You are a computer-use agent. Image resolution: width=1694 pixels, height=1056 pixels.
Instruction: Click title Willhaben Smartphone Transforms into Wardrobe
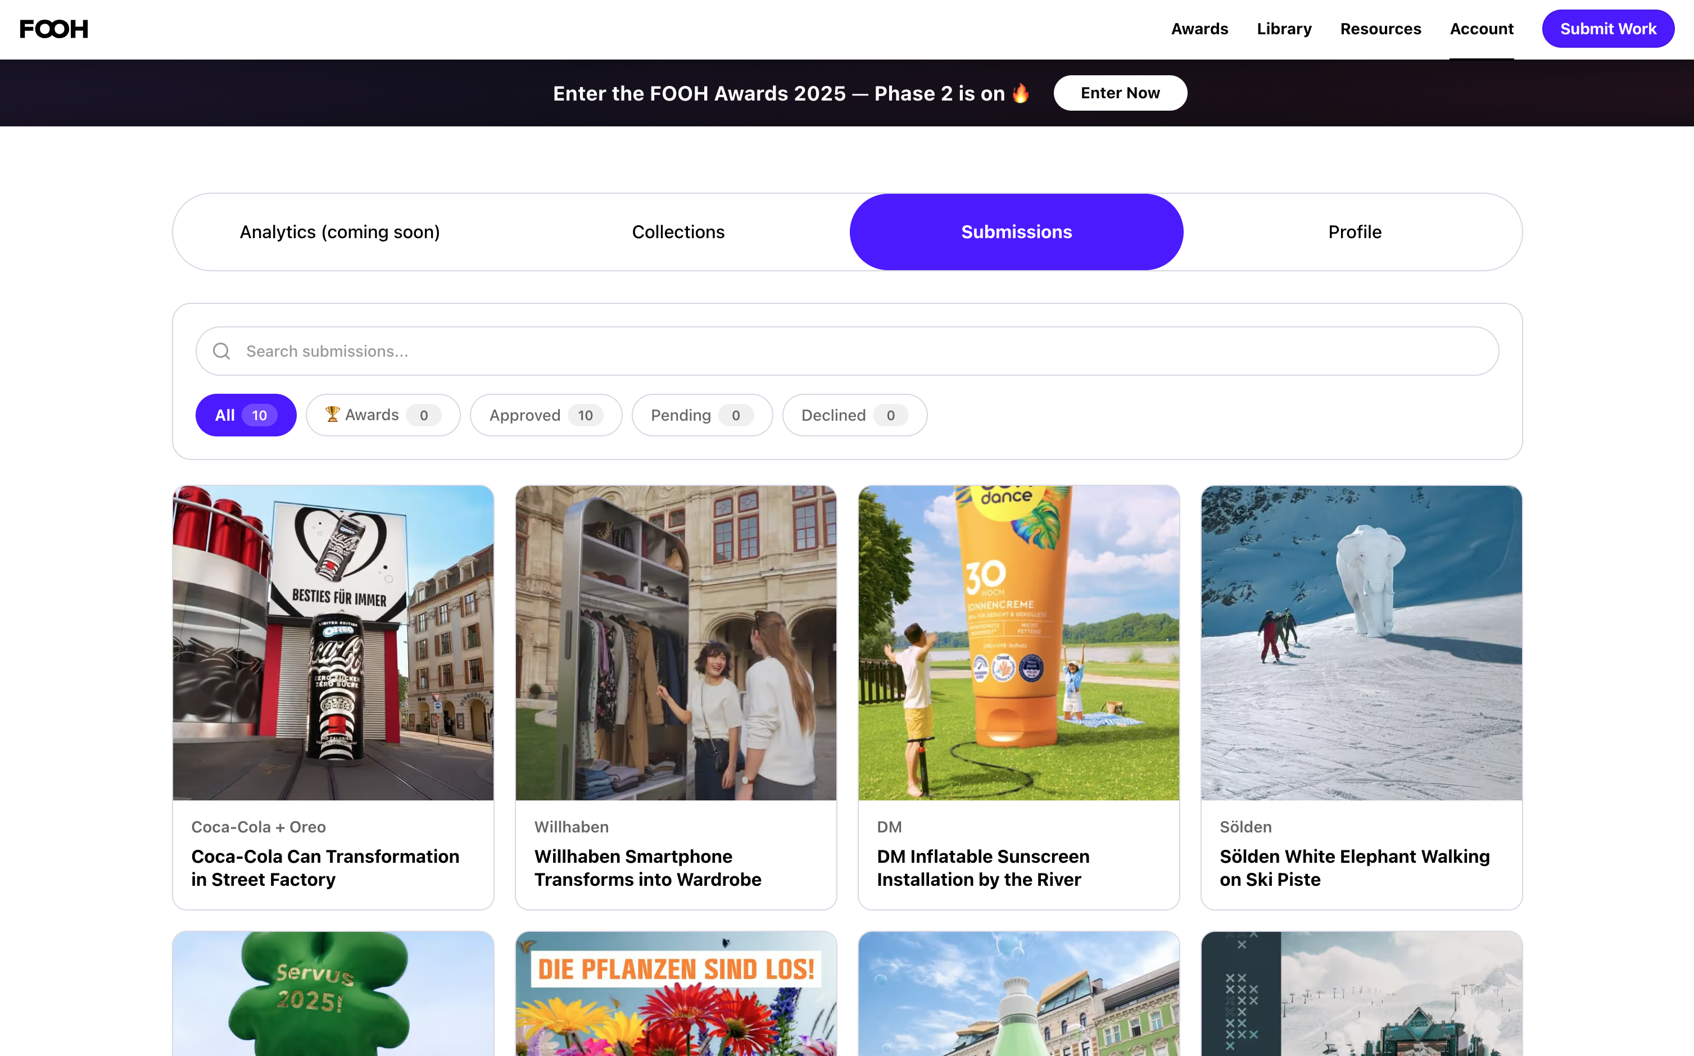(648, 868)
